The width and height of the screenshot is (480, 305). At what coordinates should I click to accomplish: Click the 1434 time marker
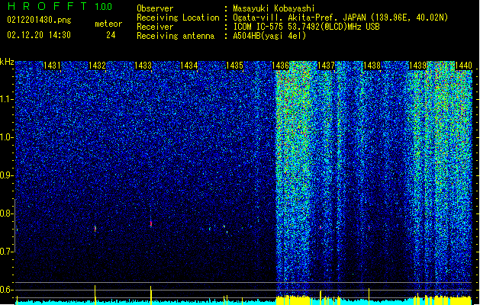189,65
